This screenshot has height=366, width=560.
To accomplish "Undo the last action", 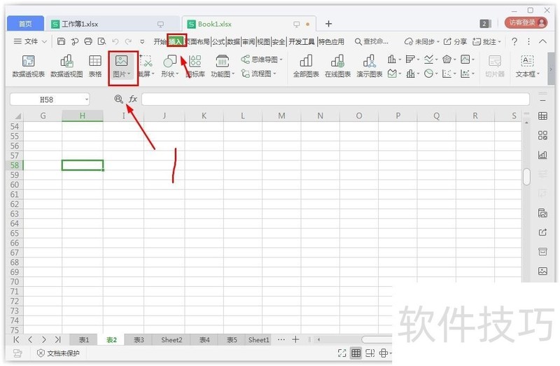I will [x=115, y=41].
